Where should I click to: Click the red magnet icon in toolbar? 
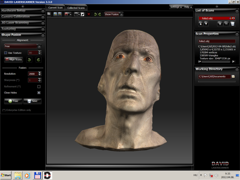pyautogui.click(x=66, y=14)
